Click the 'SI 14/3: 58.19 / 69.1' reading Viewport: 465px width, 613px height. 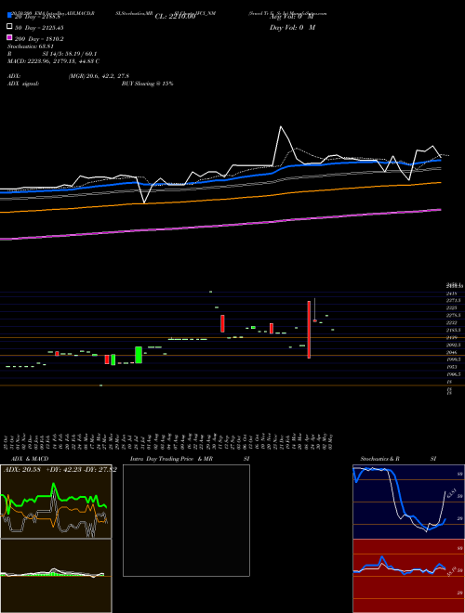pyautogui.click(x=70, y=54)
